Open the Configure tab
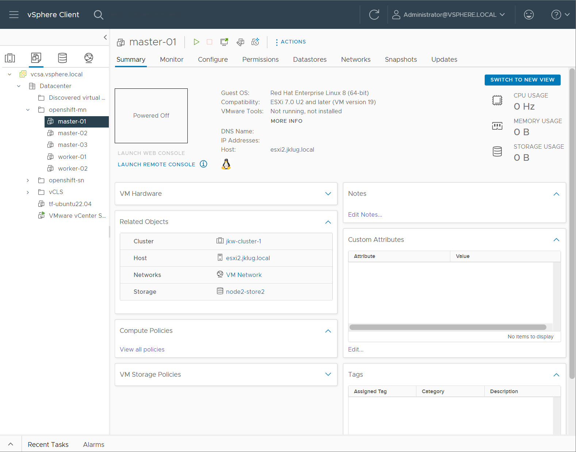 (x=213, y=60)
